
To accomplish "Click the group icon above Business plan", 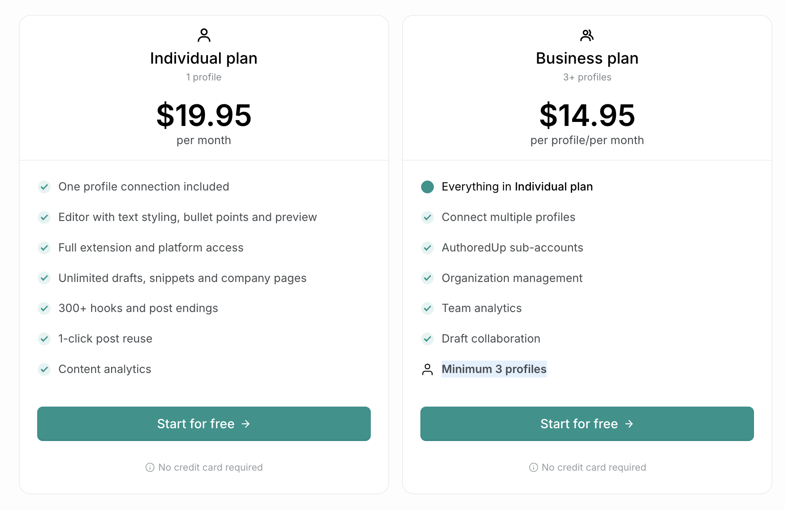I will click(x=587, y=34).
